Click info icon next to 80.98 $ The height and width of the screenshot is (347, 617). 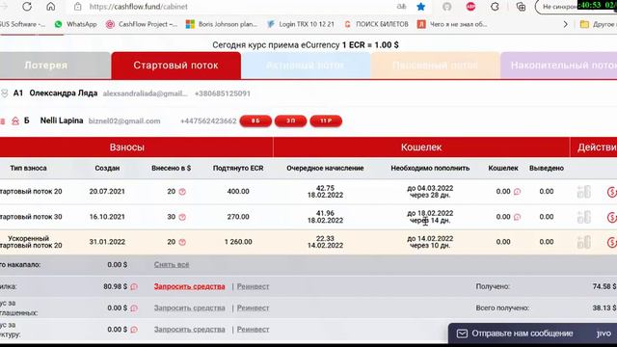(134, 286)
